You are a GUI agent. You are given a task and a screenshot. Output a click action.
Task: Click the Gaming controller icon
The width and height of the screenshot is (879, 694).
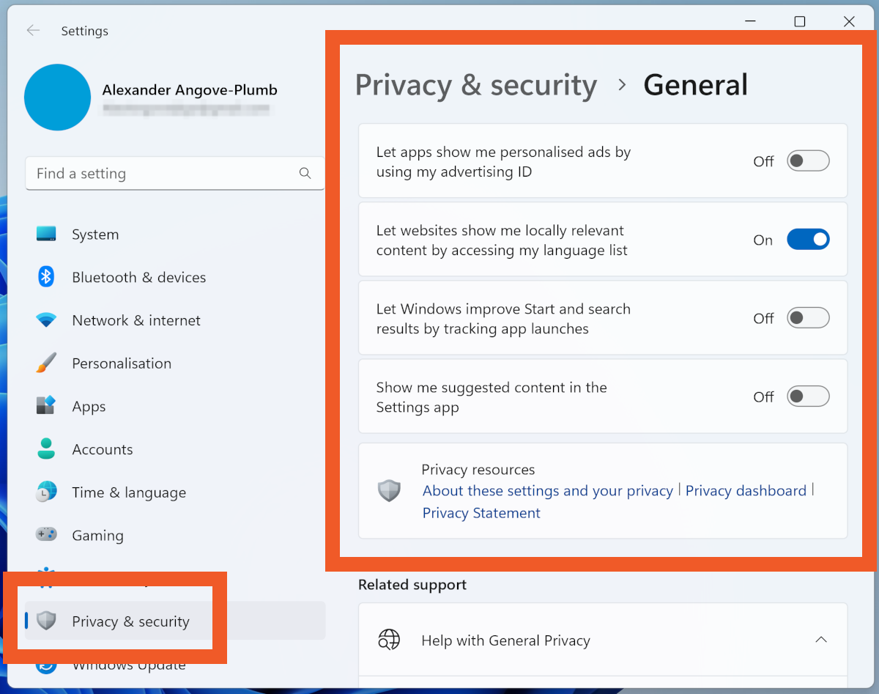tap(46, 535)
